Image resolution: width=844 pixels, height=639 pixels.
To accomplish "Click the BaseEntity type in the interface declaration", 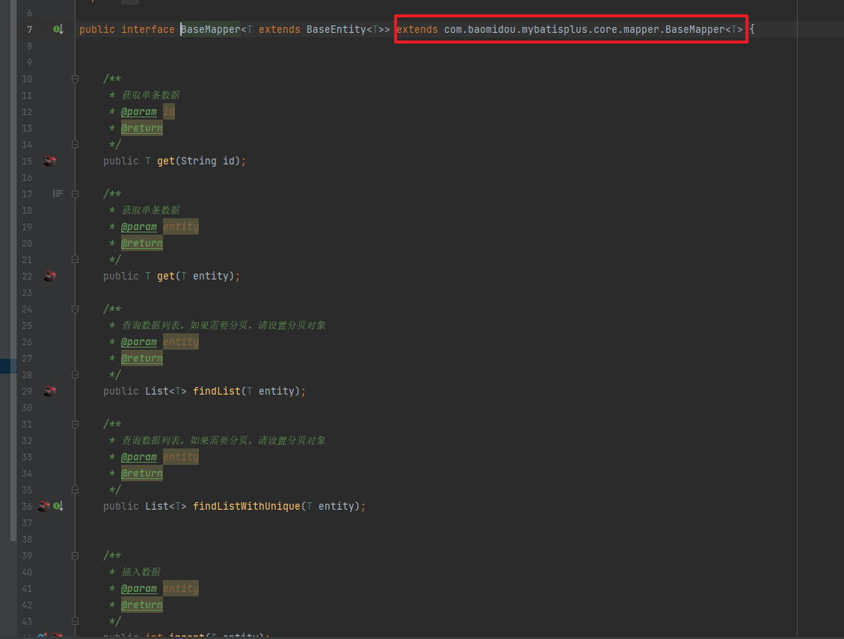I will click(336, 29).
